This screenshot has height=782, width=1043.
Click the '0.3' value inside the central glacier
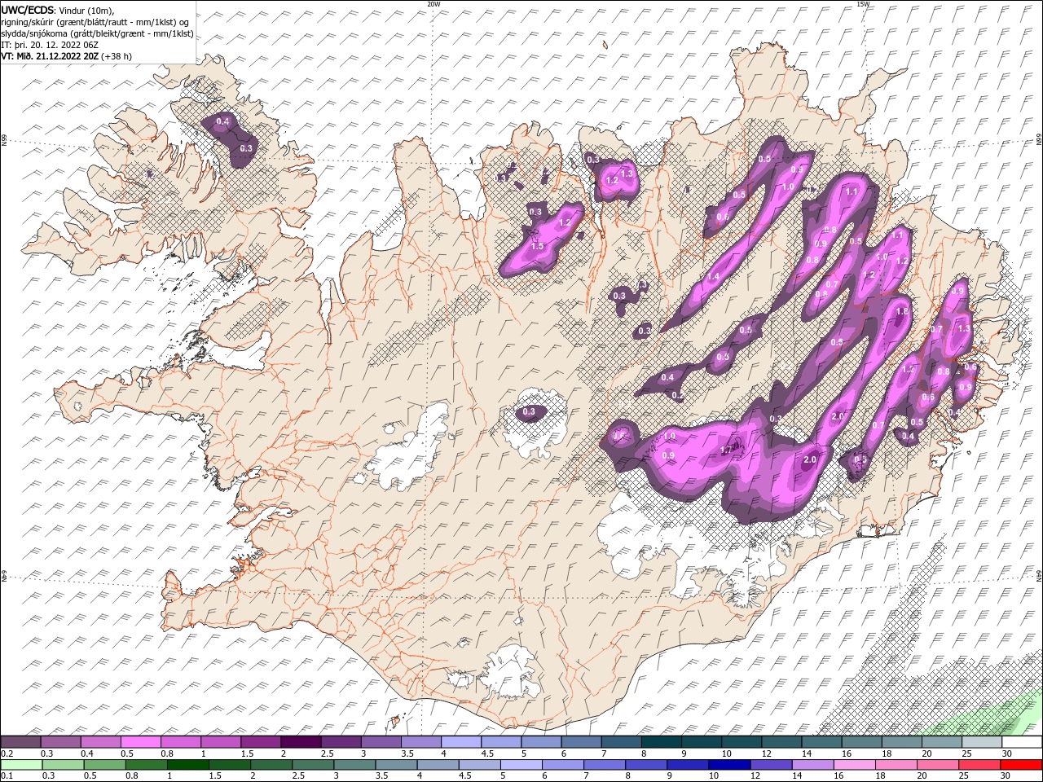[x=529, y=411]
